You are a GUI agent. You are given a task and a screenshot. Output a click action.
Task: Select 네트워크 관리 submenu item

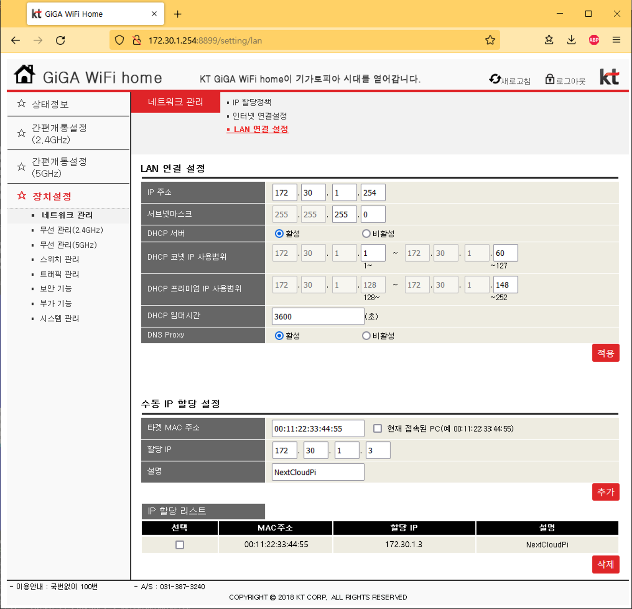67,215
